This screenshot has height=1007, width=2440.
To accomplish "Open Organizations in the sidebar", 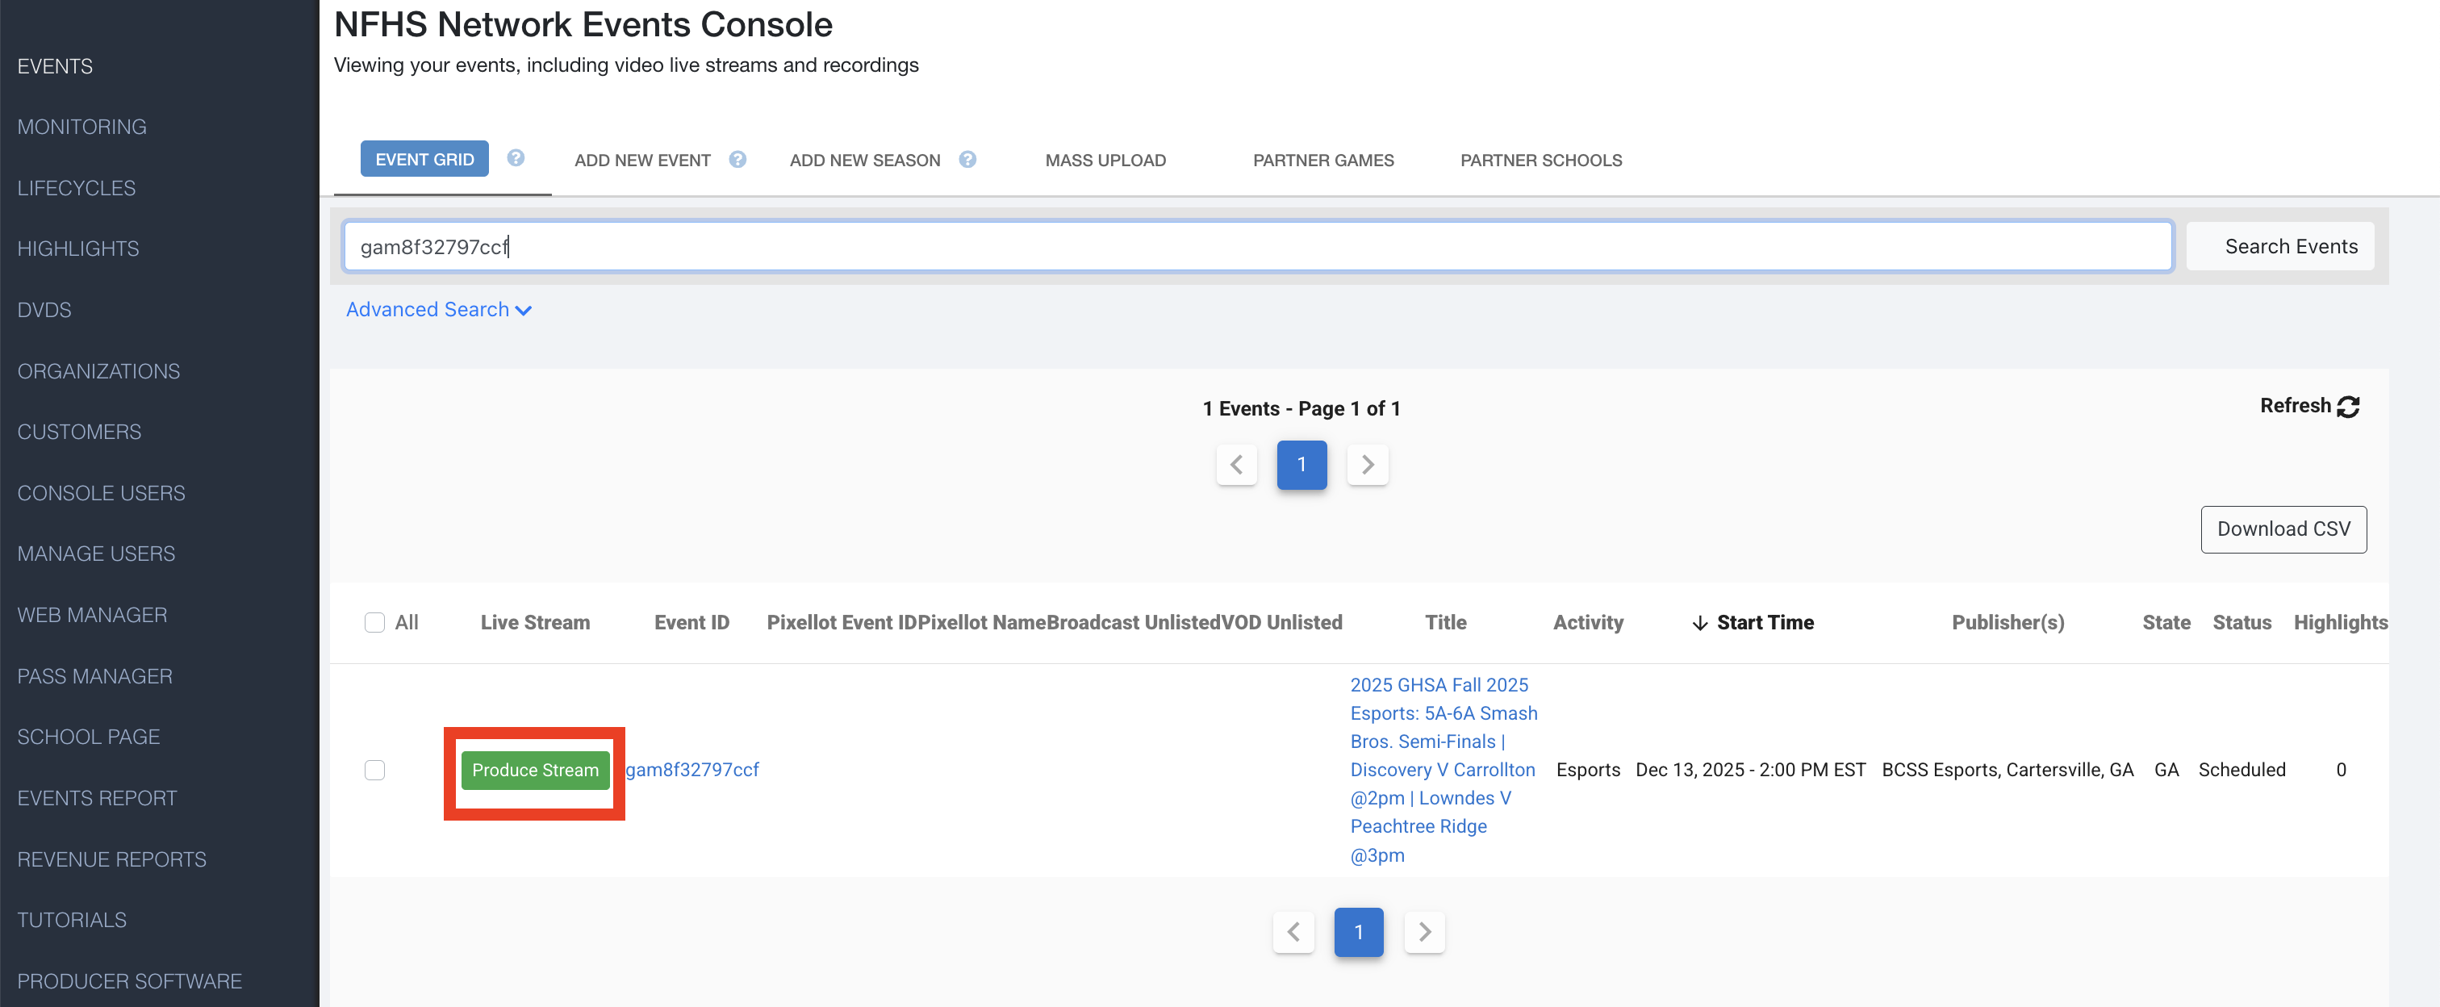I will click(98, 370).
